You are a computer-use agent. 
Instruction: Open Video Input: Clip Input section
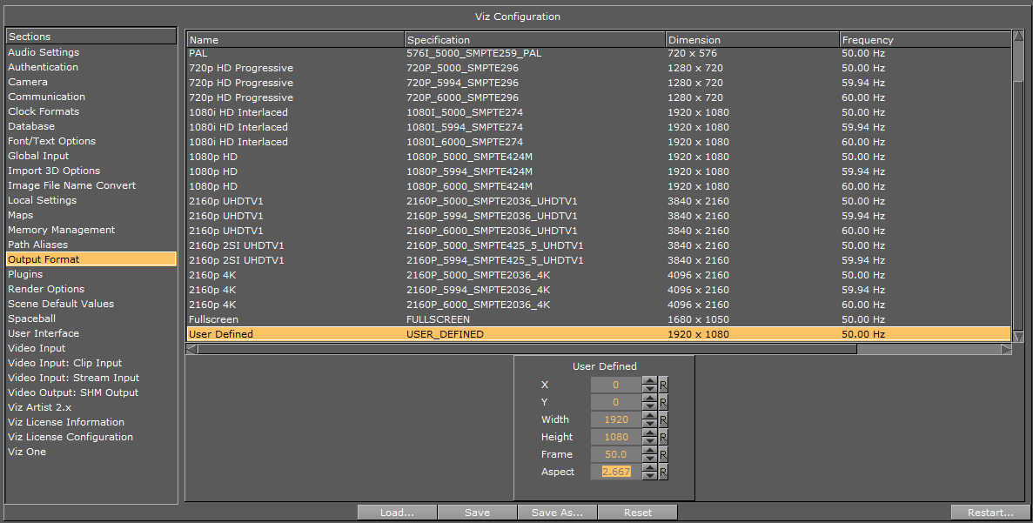(91, 364)
